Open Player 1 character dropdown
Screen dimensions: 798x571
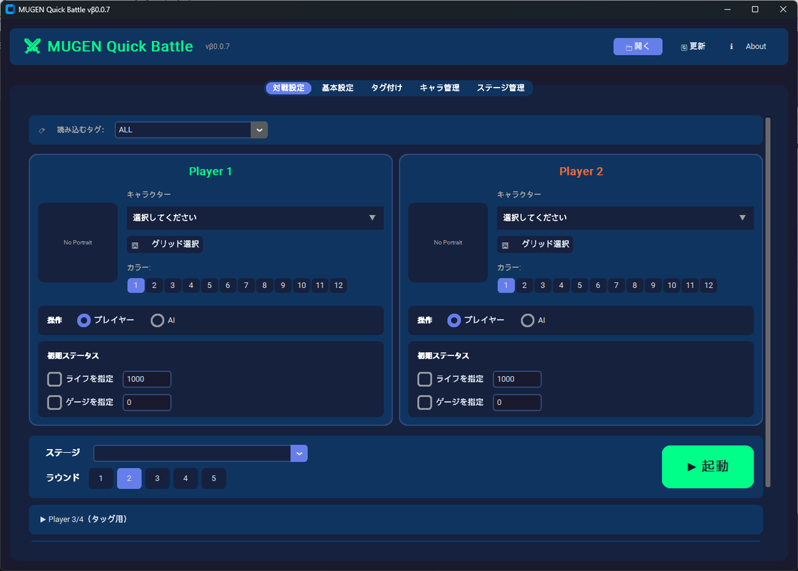pos(255,218)
